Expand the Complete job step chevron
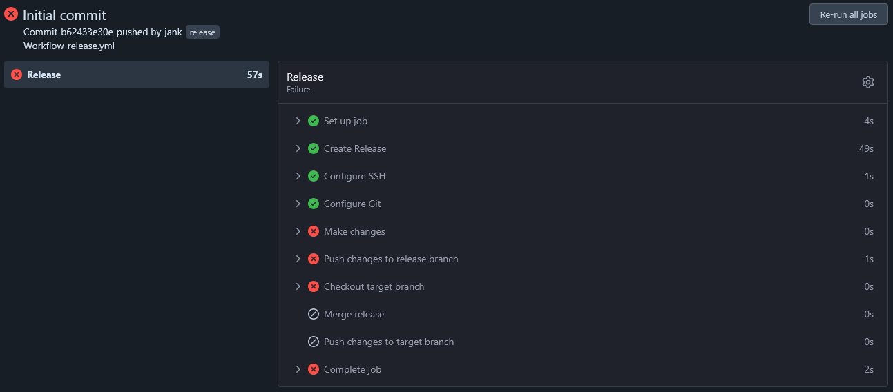 (298, 369)
